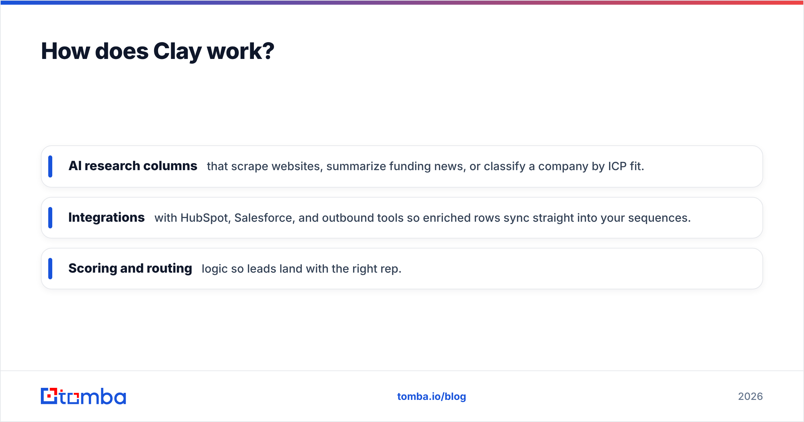Click the blue bar beside Integrations
804x422 pixels.
[50, 218]
